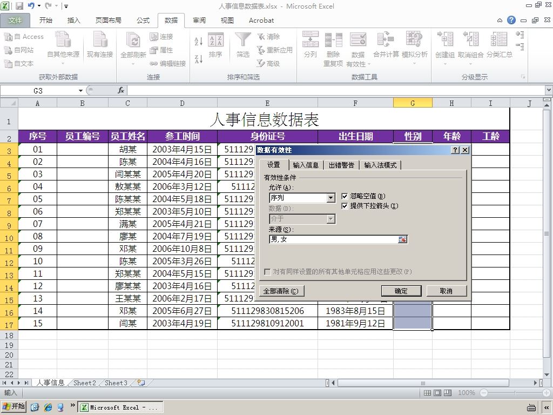Image resolution: width=553 pixels, height=415 pixels.
Task: Switch to Page Layout view in status bar
Action: coord(437,393)
